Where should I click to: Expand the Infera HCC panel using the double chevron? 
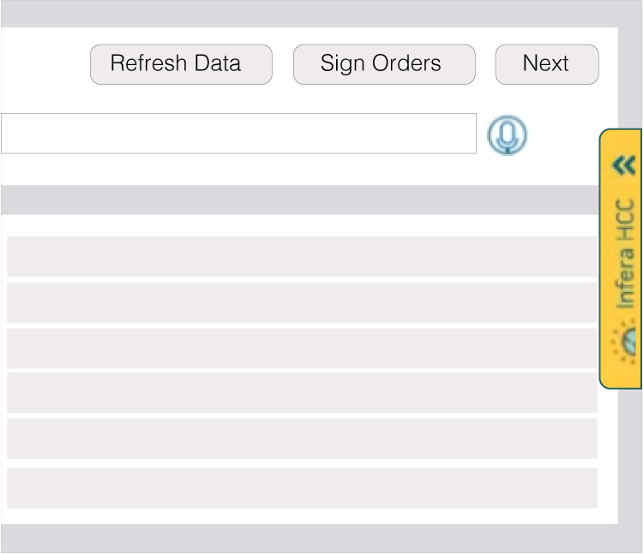click(x=624, y=164)
